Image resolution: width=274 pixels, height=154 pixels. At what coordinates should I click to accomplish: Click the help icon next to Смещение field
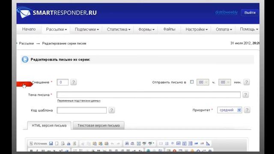coord(74,82)
